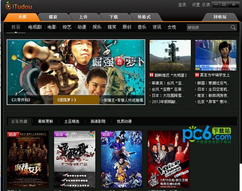242x191 pixels.
Task: Open the blue anime characters poster
Action: (x=122, y=159)
